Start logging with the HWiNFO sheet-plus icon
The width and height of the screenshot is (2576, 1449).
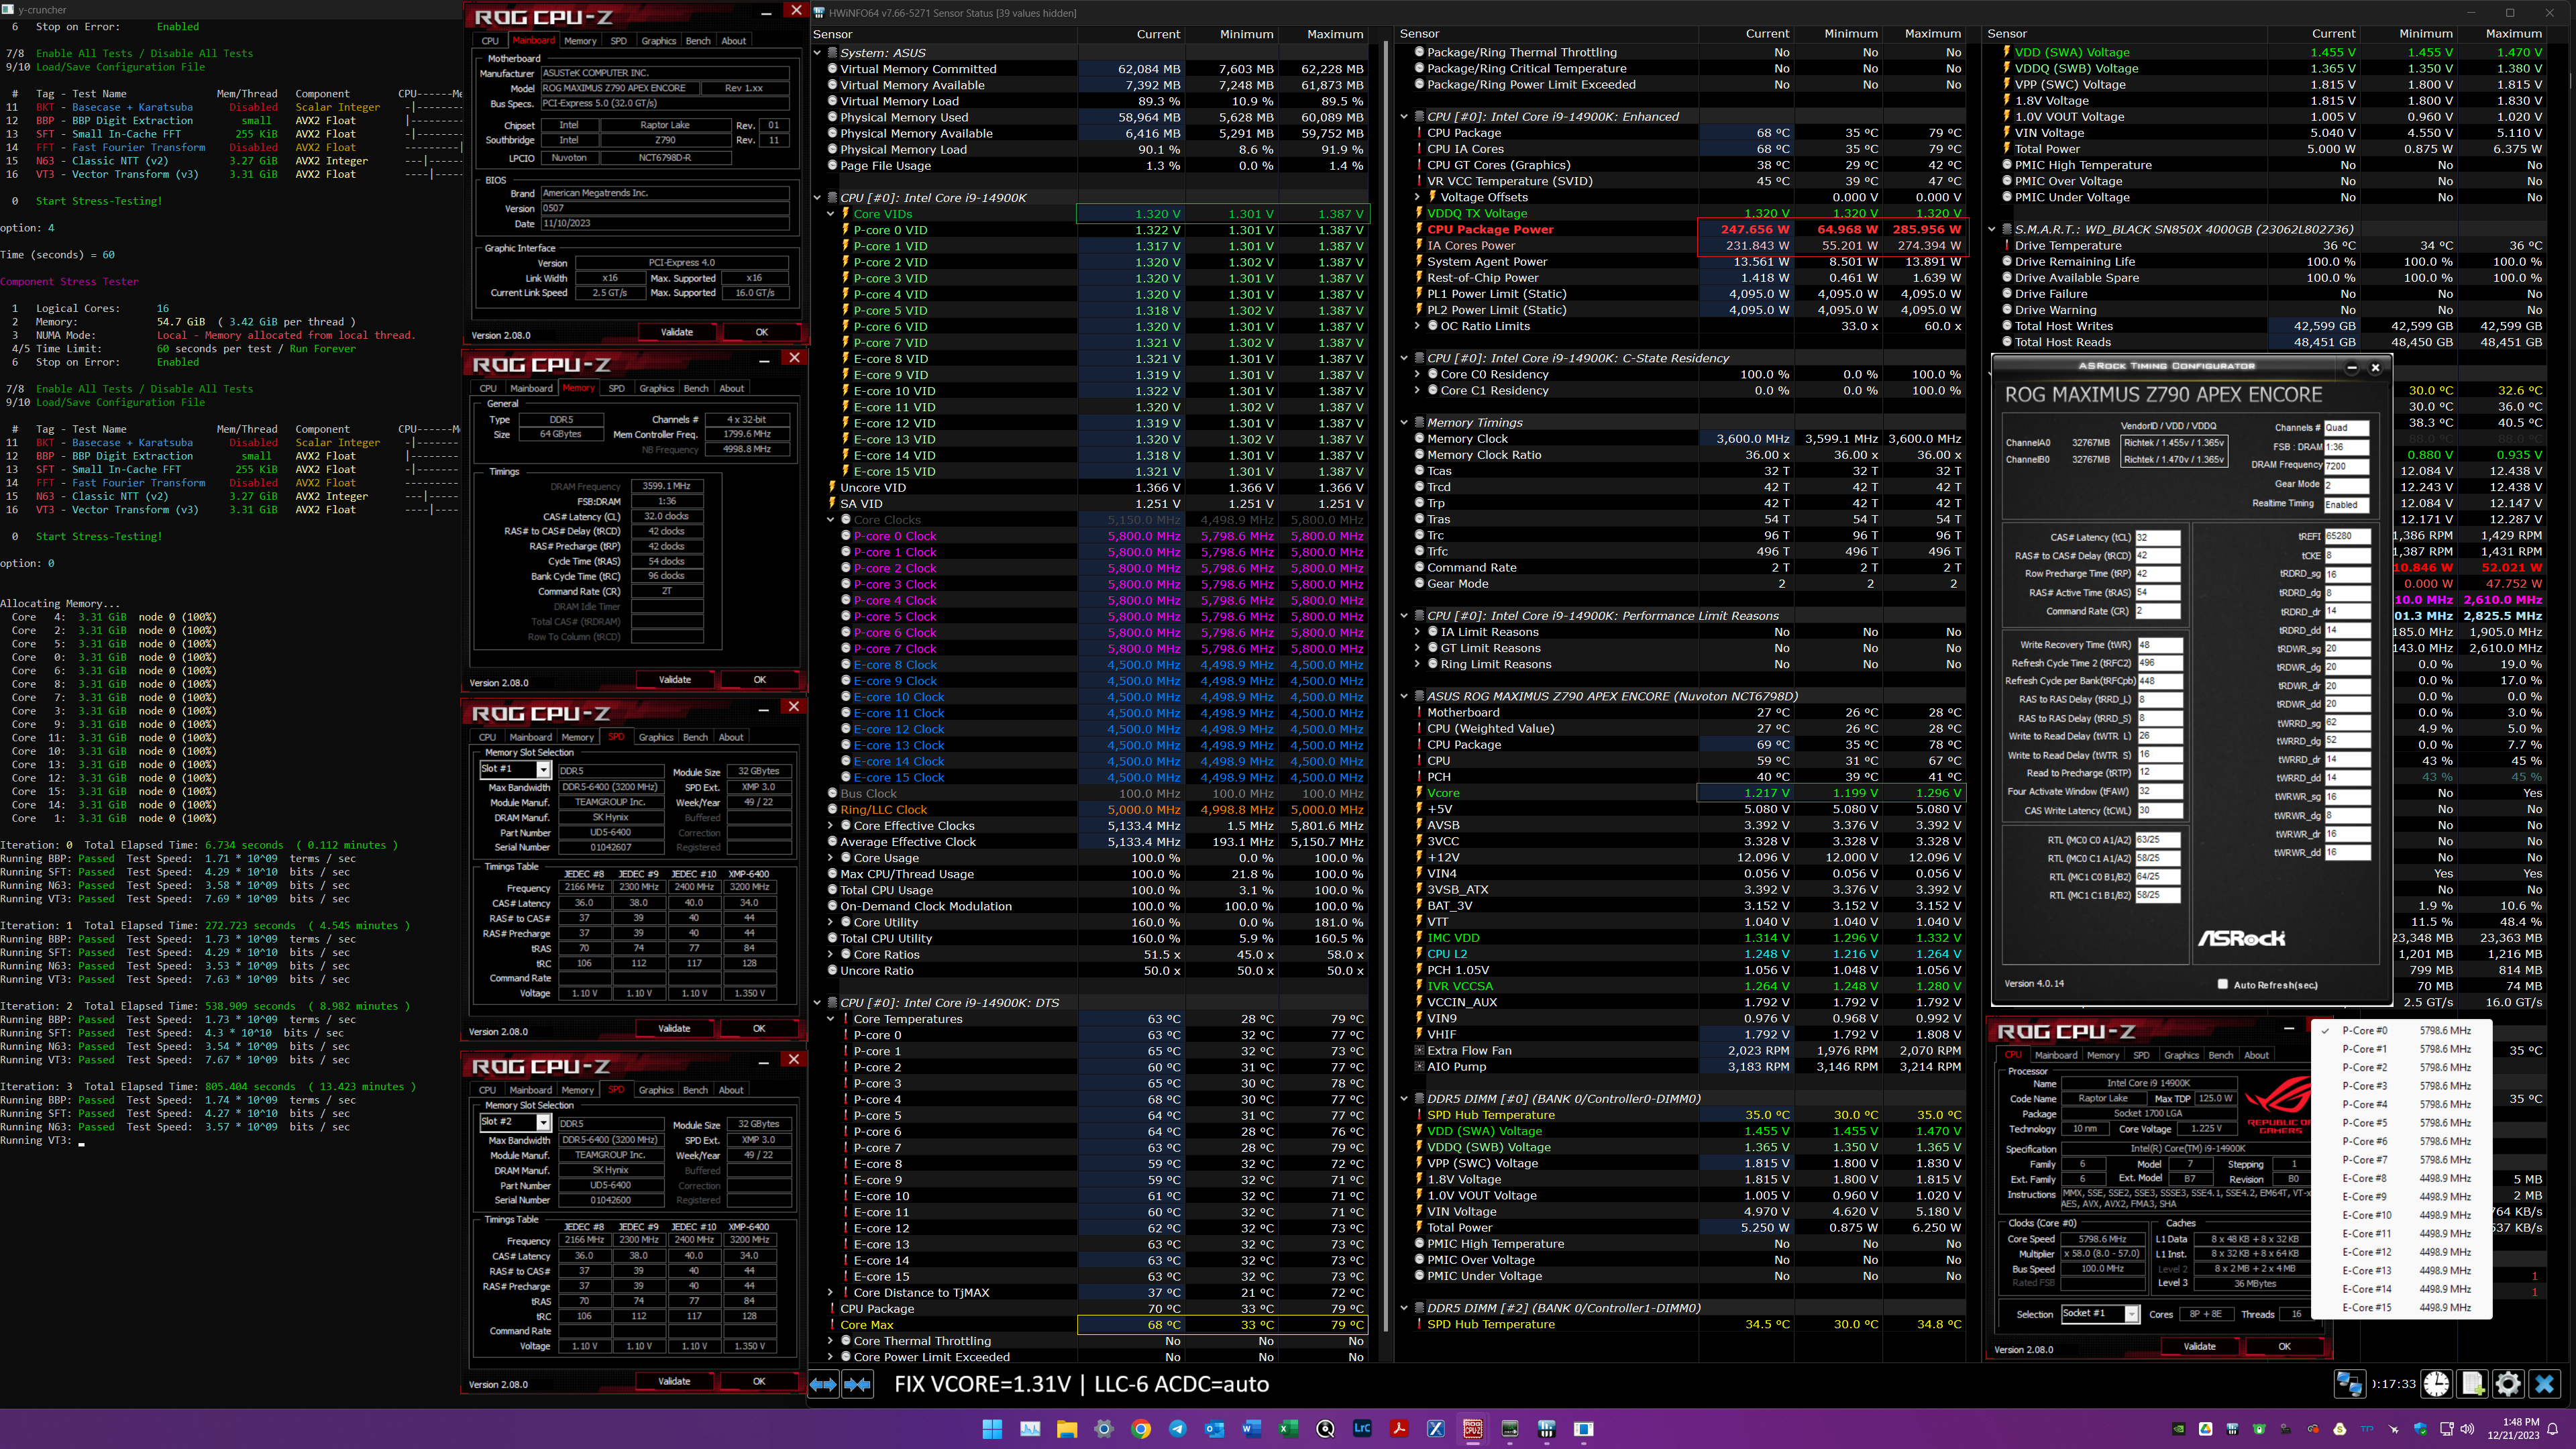(2473, 1384)
